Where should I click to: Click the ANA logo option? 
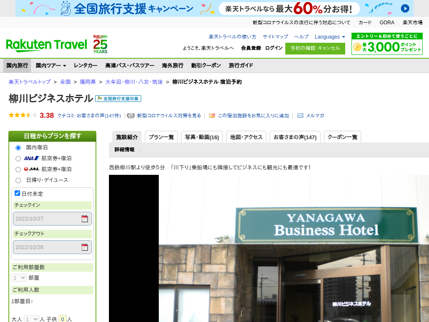pos(31,158)
